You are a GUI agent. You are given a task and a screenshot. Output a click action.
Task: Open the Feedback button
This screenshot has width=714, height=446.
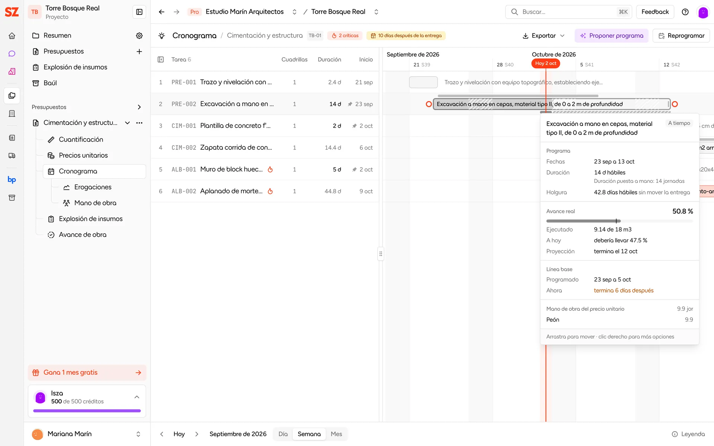pos(655,12)
